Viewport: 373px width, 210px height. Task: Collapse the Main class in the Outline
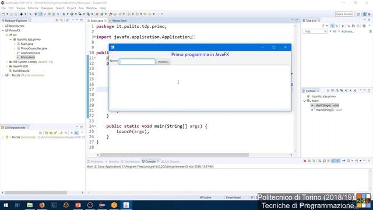[x=304, y=101]
